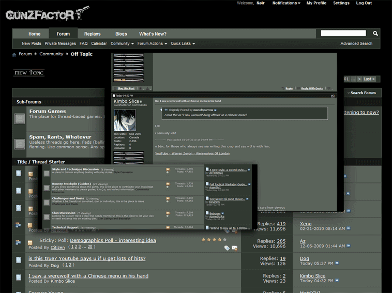Image resolution: width=392 pixels, height=293 pixels.
Task: Click thread icon beside werewolf Chinese menu thread
Action: click(x=19, y=277)
